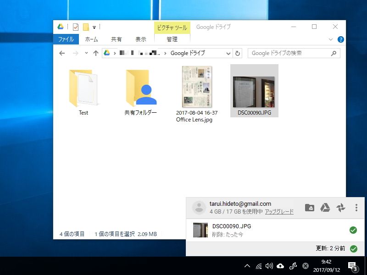Viewport: 367px width, 275px height.
Task: Open the Google Photos icon
Action: pyautogui.click(x=340, y=207)
